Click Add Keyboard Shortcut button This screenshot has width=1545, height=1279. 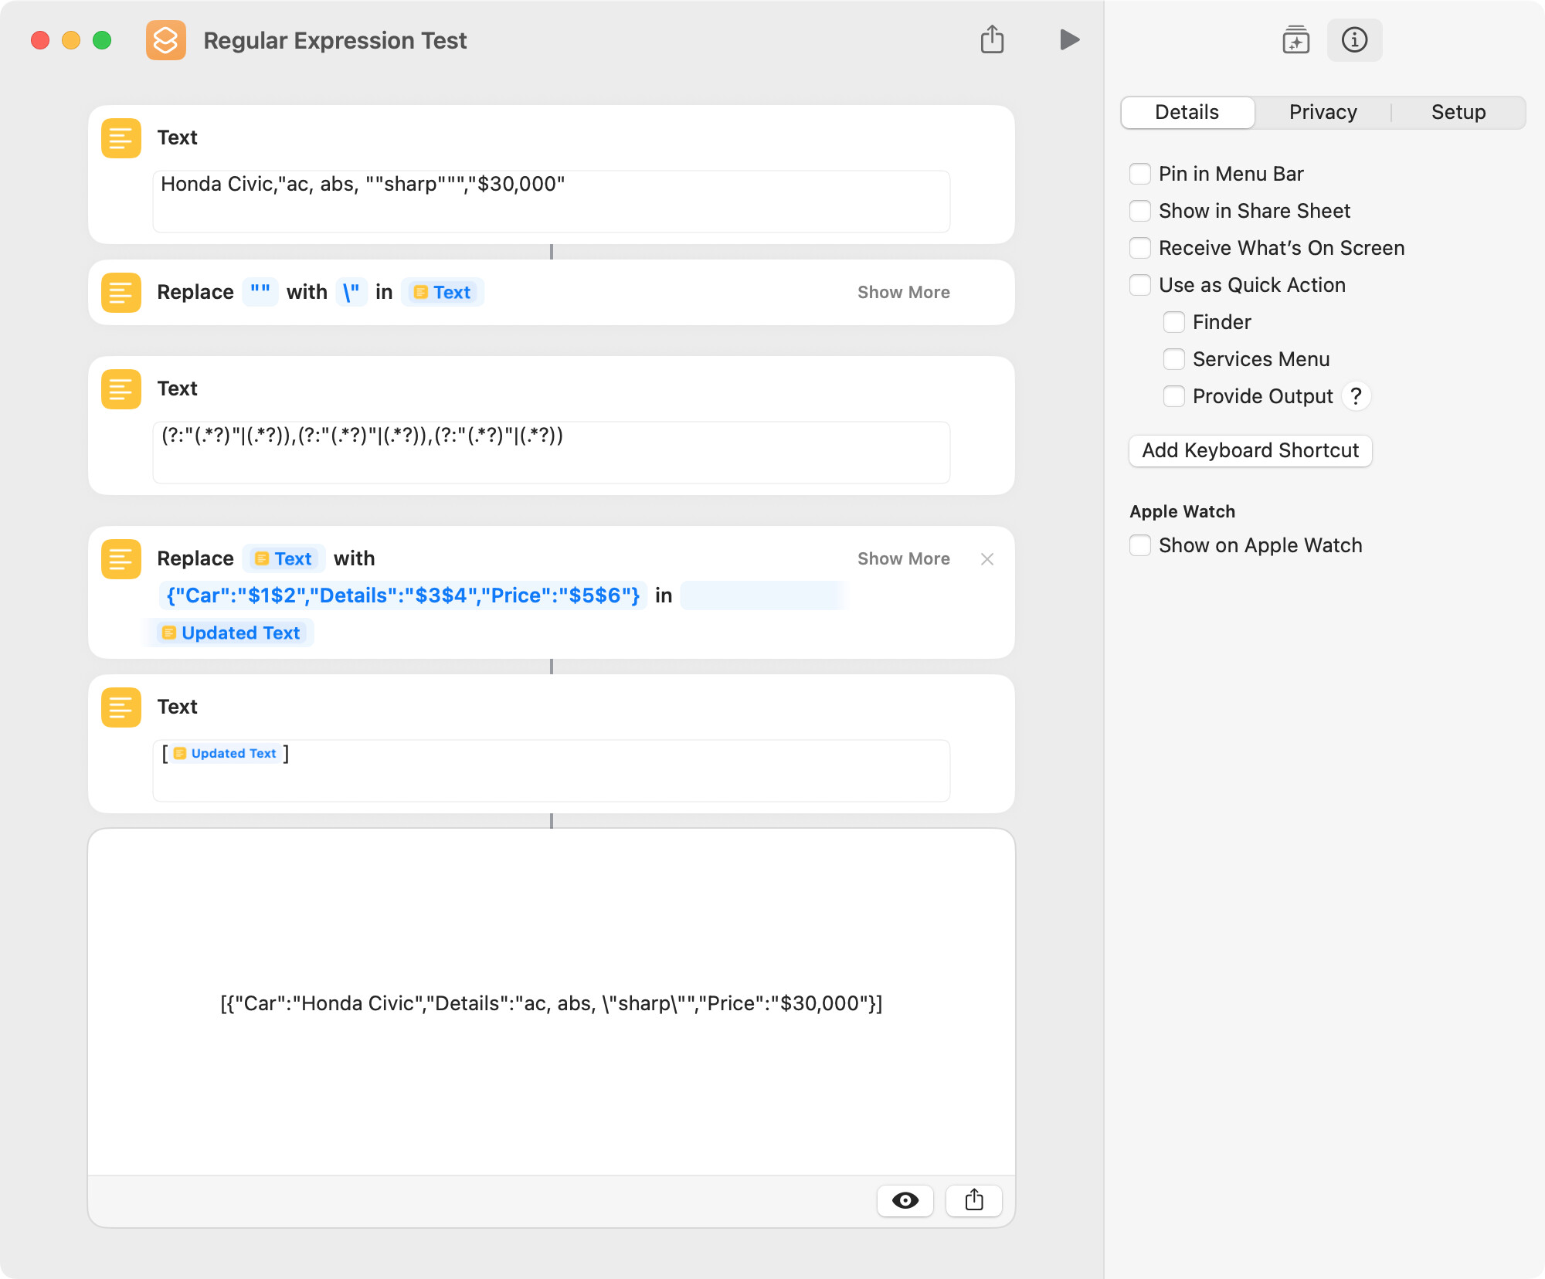(x=1250, y=450)
